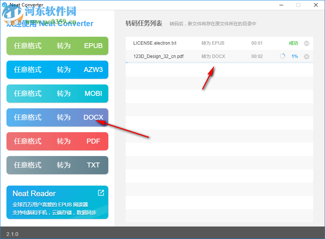Select the 任意格式 转为 TXT conversion option
325x239 pixels.
[x=57, y=165]
